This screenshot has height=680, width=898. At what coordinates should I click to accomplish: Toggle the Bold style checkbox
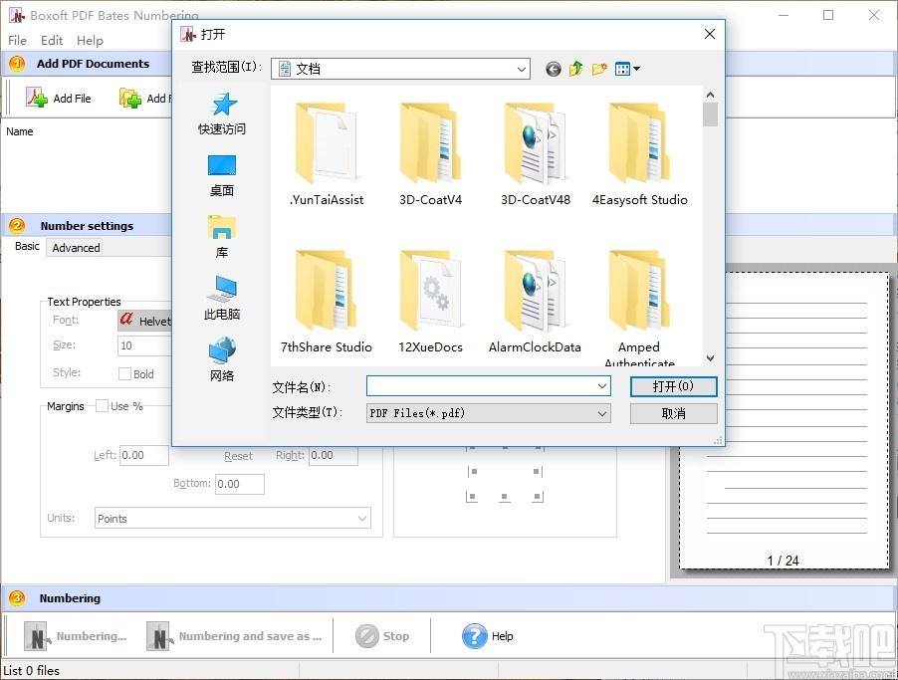pyautogui.click(x=124, y=374)
